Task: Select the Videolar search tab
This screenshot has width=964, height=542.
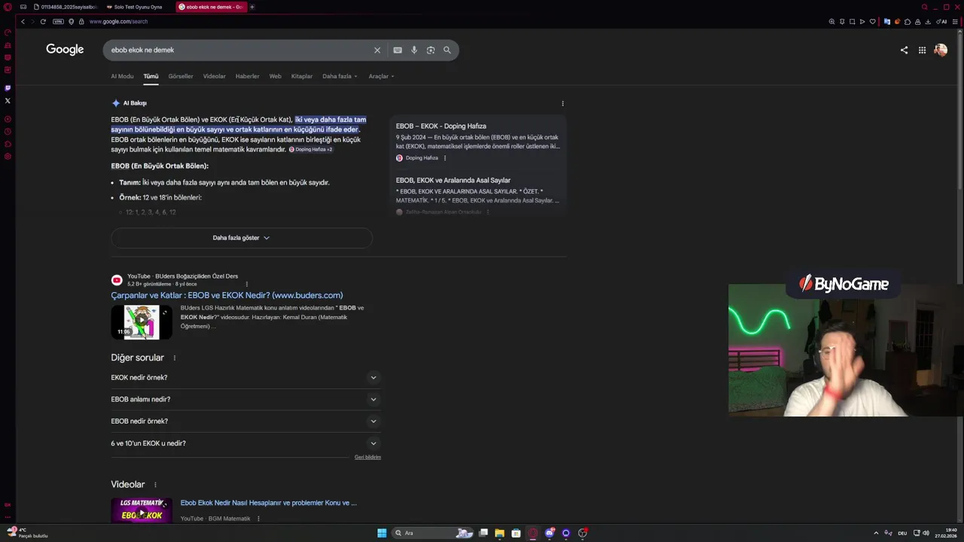Action: point(215,76)
